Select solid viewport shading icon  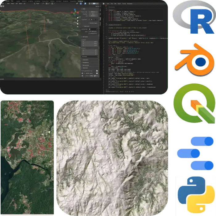click(x=94, y=4)
